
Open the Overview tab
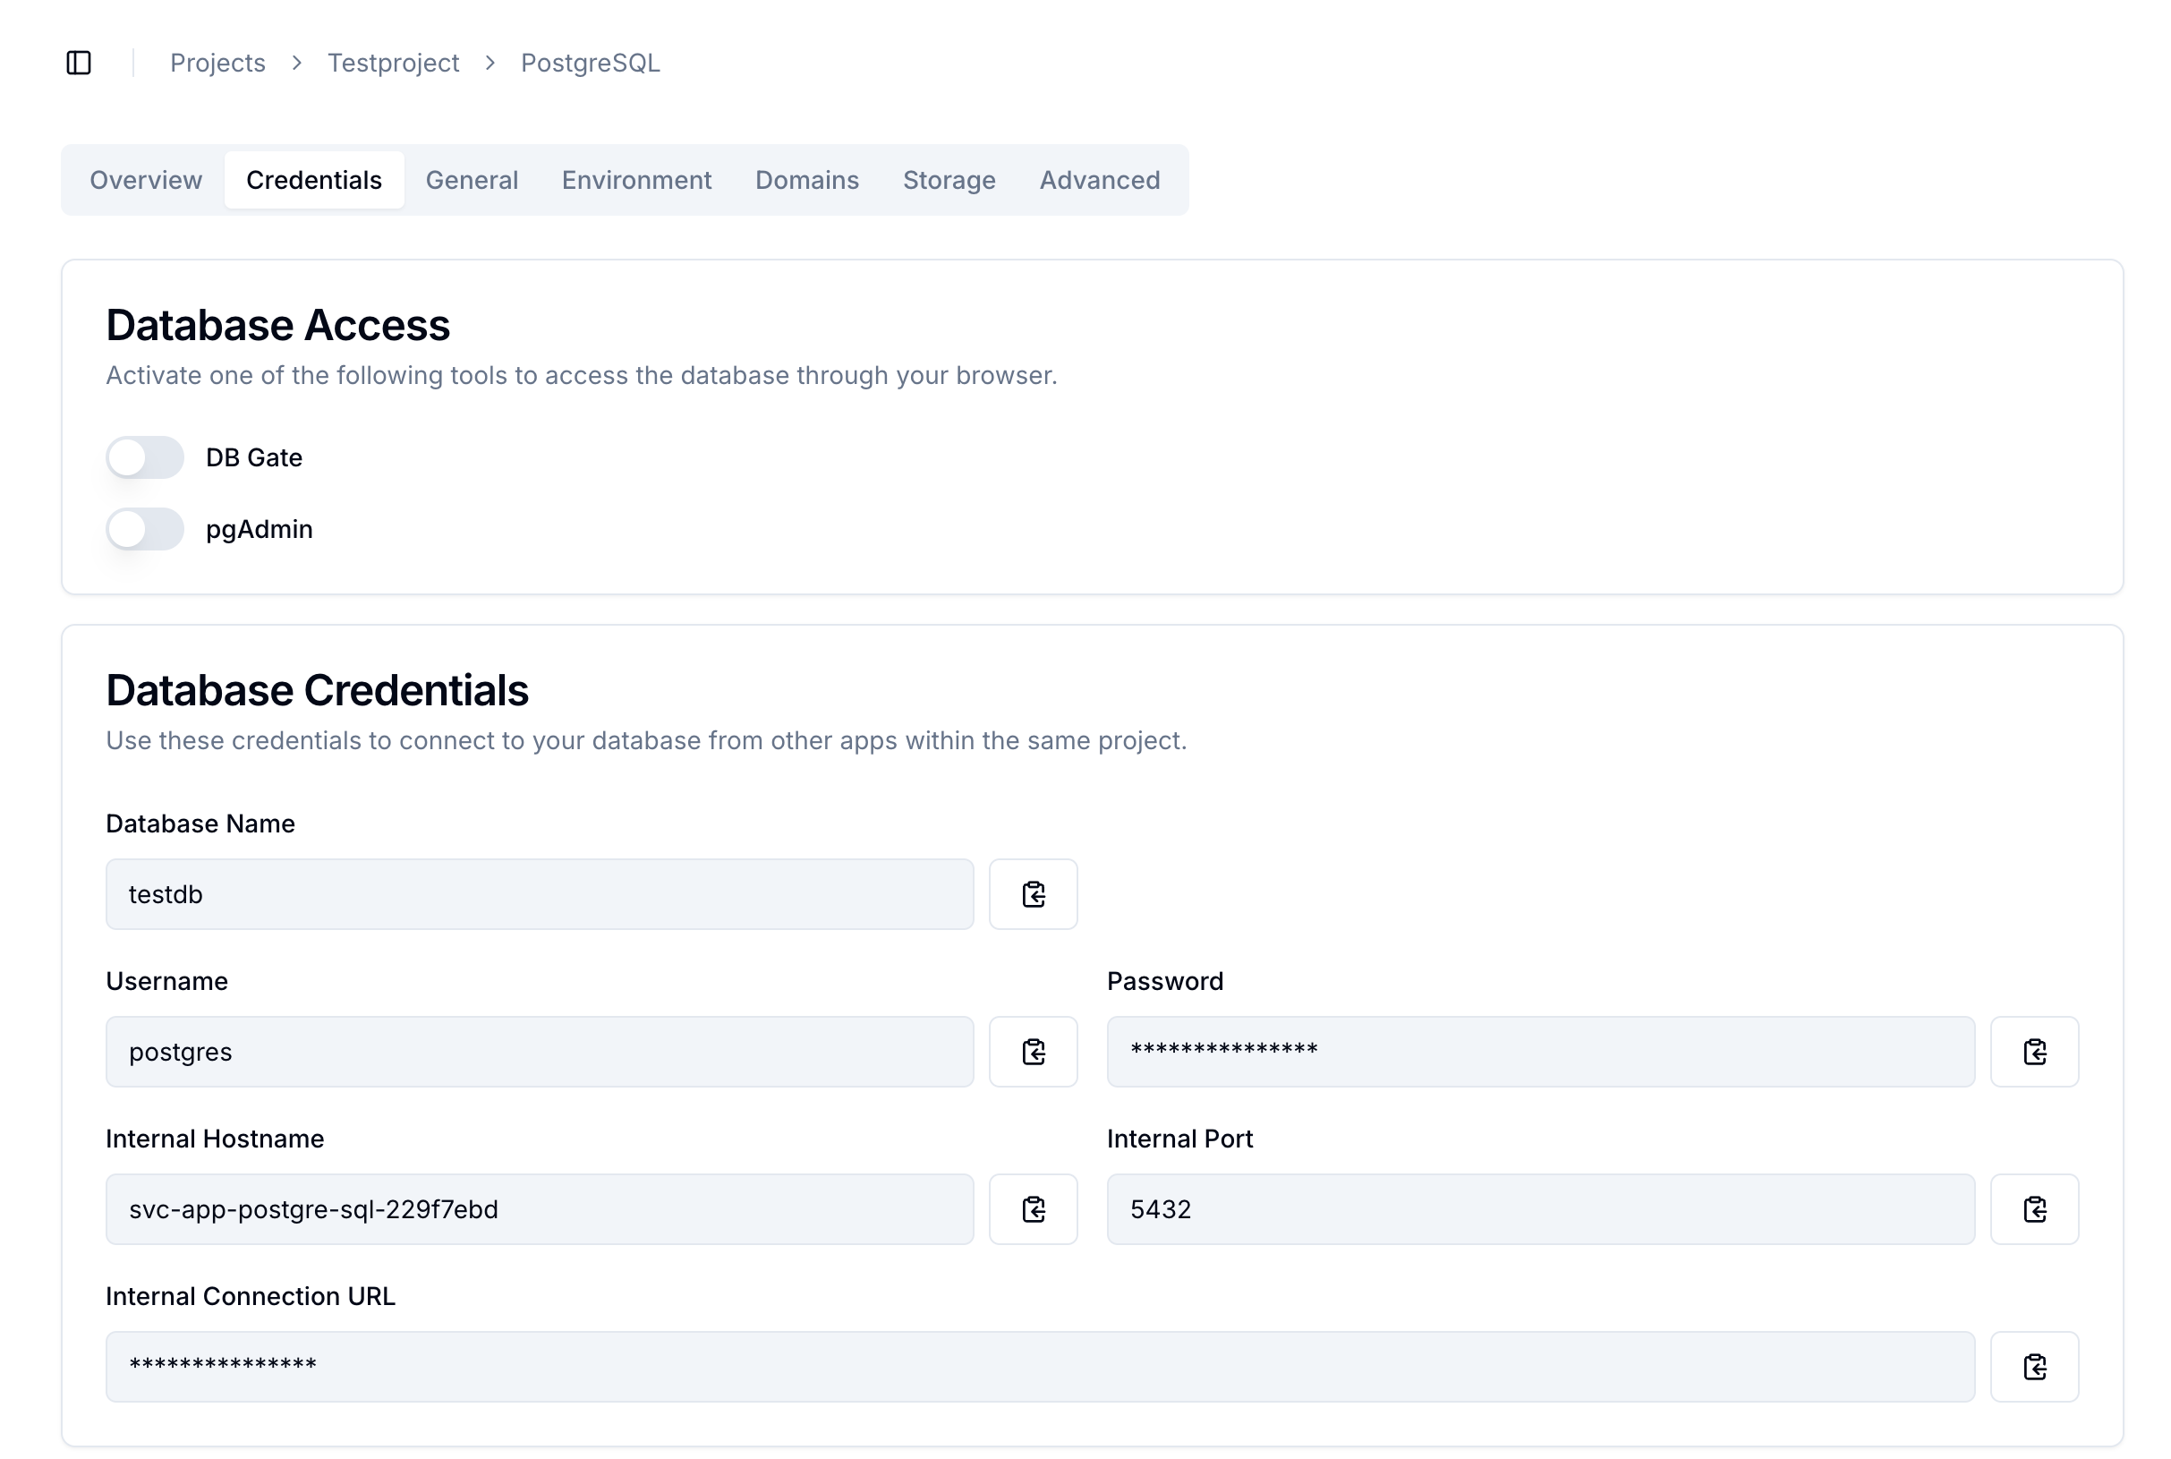click(x=145, y=180)
